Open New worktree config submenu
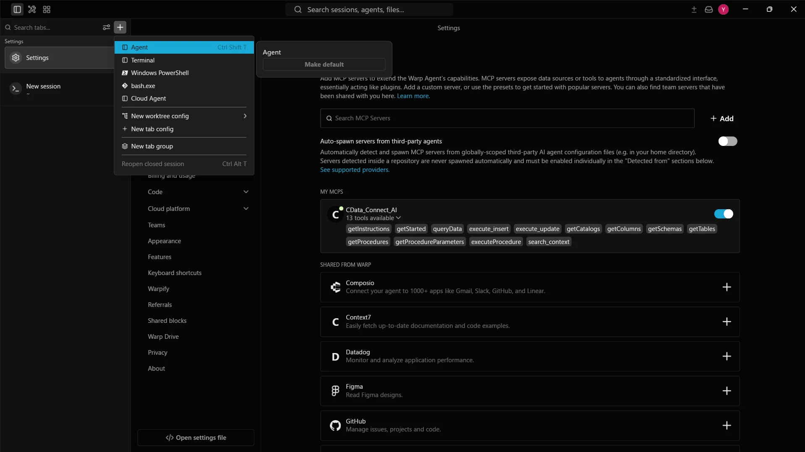Image resolution: width=805 pixels, height=452 pixels. click(184, 116)
